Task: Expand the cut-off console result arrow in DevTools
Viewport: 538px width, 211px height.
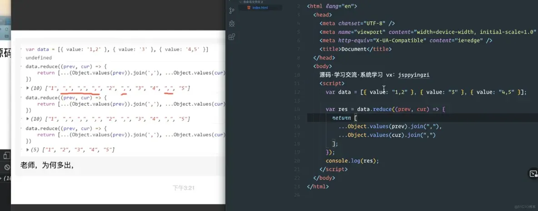Action: [1, 178]
